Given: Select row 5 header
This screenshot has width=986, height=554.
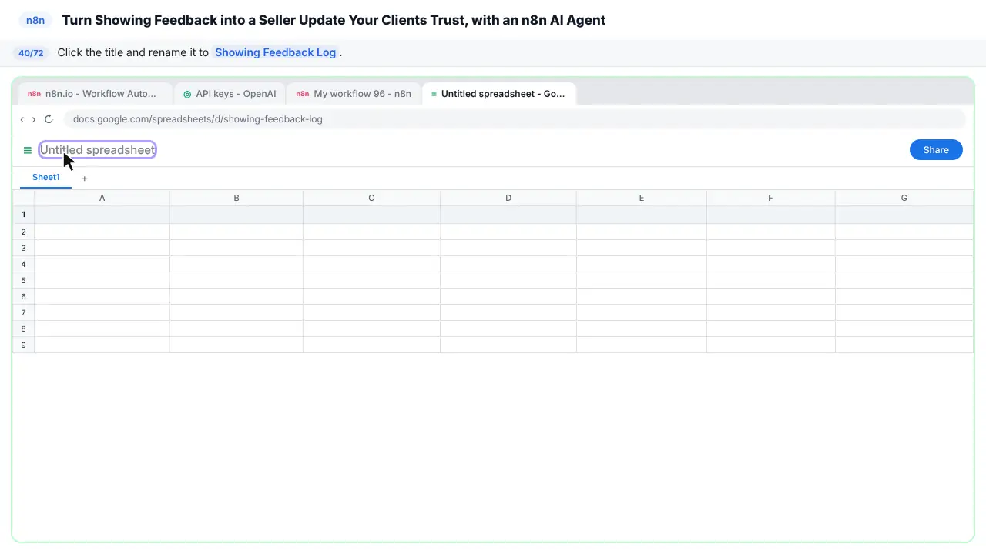Looking at the screenshot, I should pyautogui.click(x=24, y=280).
